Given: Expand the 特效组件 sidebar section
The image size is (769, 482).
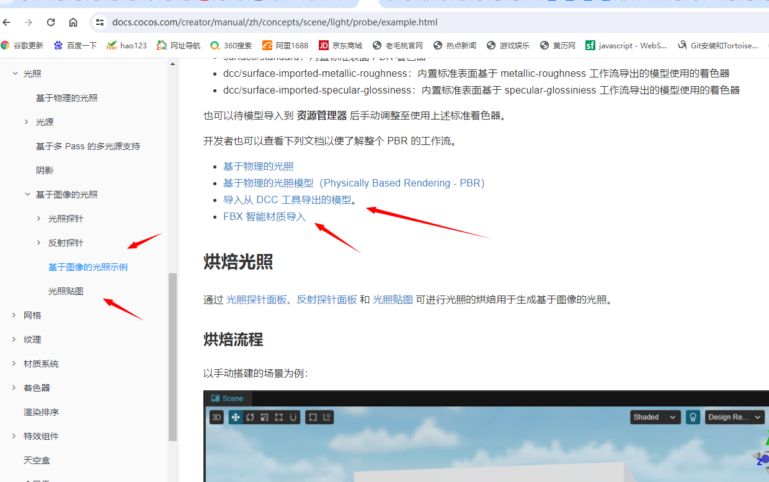Looking at the screenshot, I should pos(14,436).
